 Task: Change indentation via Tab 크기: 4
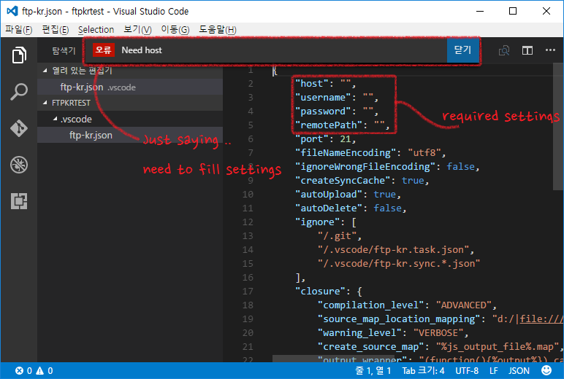(x=423, y=371)
